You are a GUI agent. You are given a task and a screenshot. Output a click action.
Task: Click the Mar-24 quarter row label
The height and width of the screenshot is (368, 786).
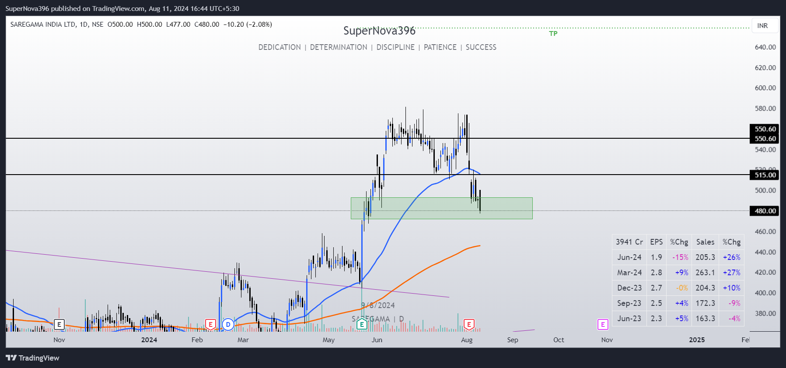pos(629,273)
